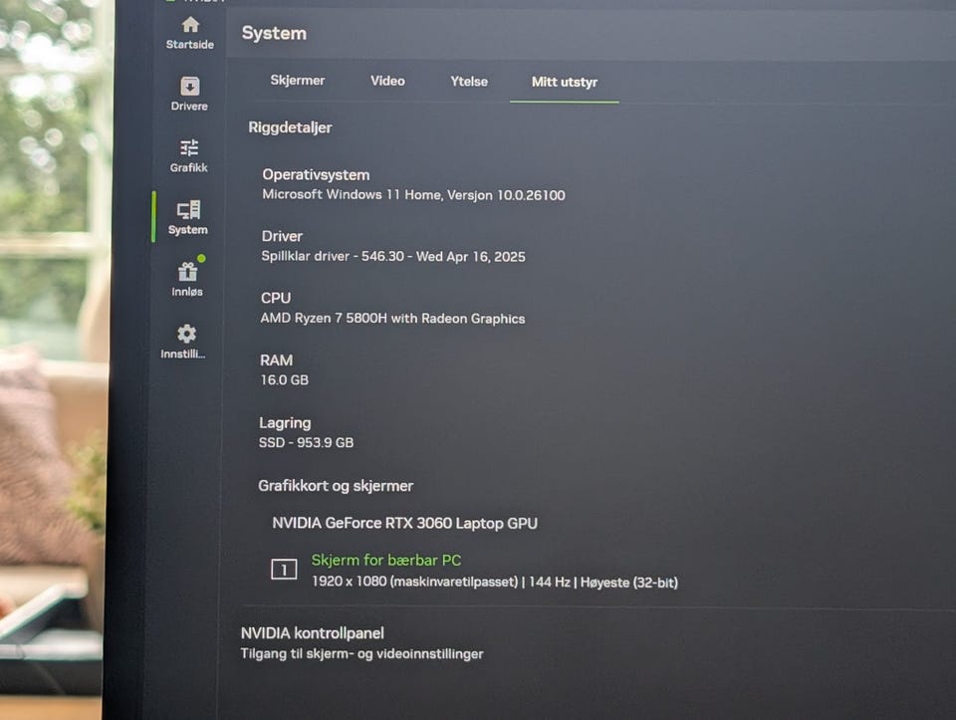This screenshot has height=720, width=956.
Task: Select the System sidebar icon
Action: click(x=188, y=210)
